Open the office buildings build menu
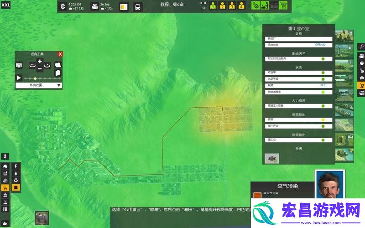Screen dimensions: 365x228 (x=5, y=181)
